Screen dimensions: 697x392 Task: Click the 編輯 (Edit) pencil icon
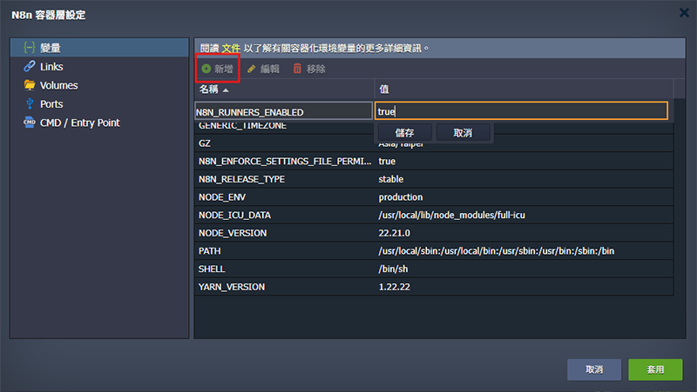pyautogui.click(x=252, y=69)
